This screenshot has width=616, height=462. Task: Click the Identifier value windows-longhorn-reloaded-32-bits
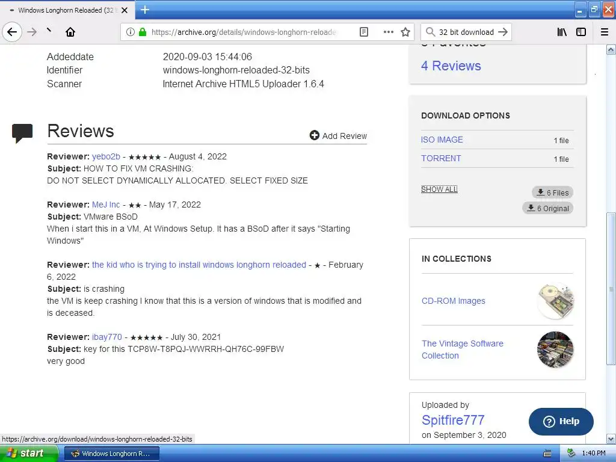click(236, 70)
